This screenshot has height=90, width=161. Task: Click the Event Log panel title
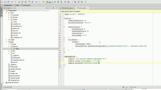click(x=133, y=87)
